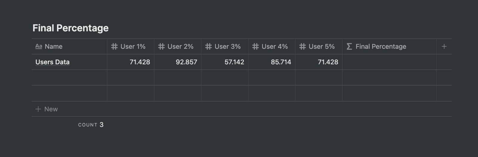Click the hash icon beside User 5%

tap(302, 46)
